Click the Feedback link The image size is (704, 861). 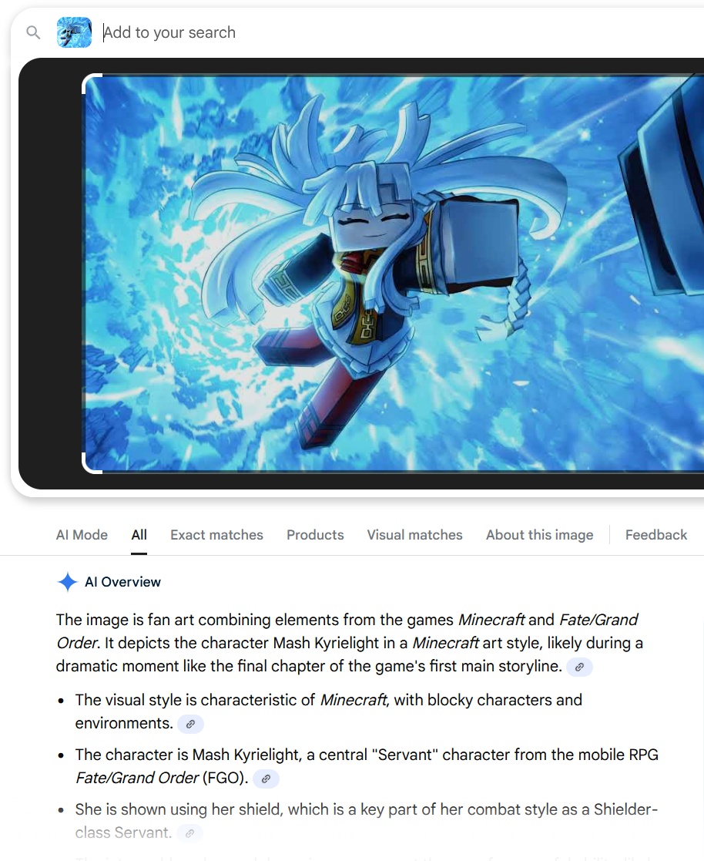click(x=655, y=535)
